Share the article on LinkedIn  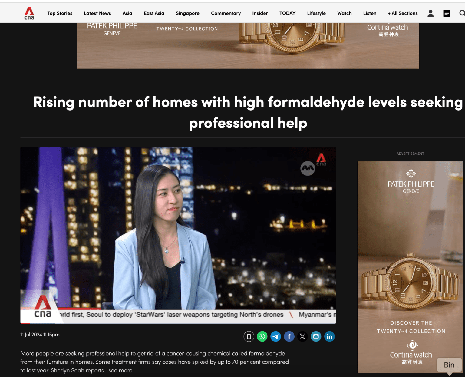coord(329,336)
